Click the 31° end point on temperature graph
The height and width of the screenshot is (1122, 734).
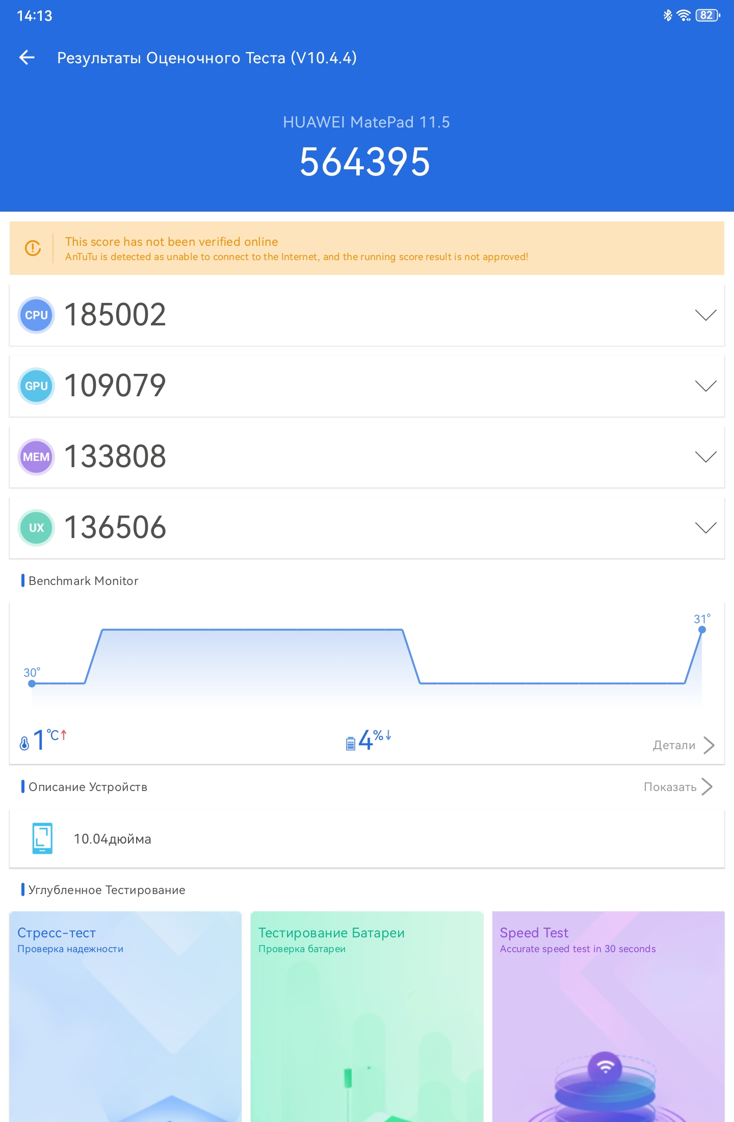click(x=702, y=629)
